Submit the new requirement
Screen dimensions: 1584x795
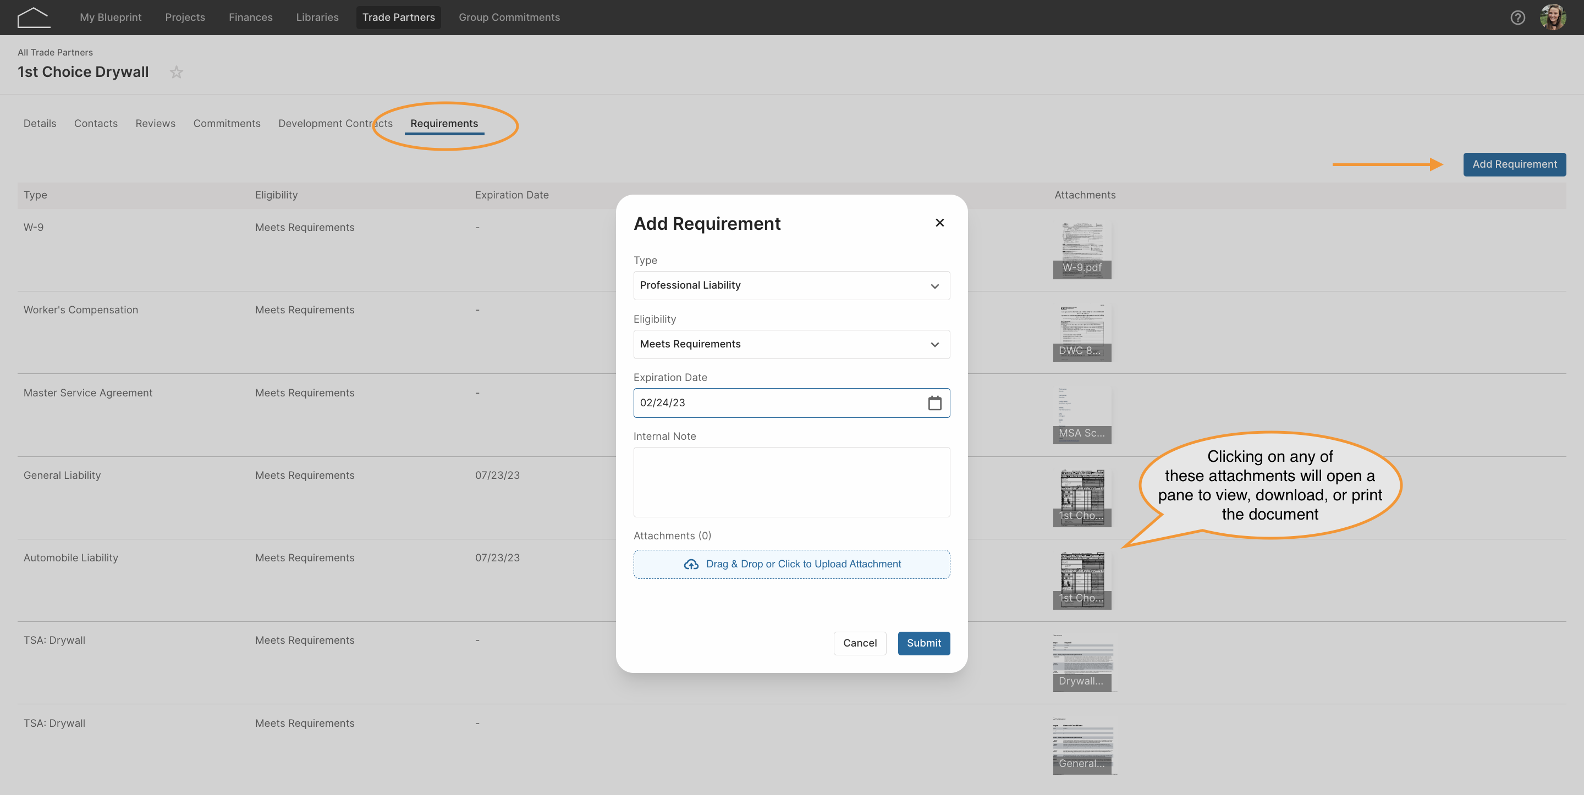tap(923, 643)
